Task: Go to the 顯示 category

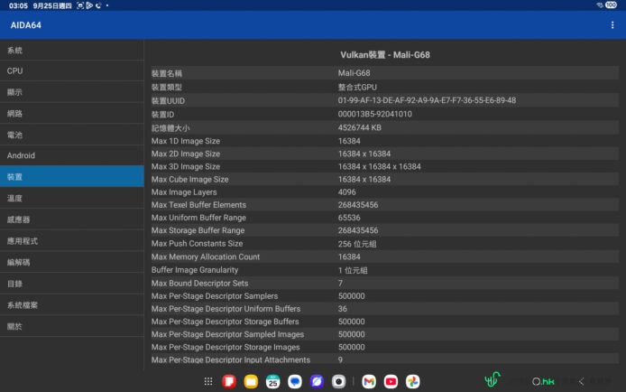Action: click(72, 92)
